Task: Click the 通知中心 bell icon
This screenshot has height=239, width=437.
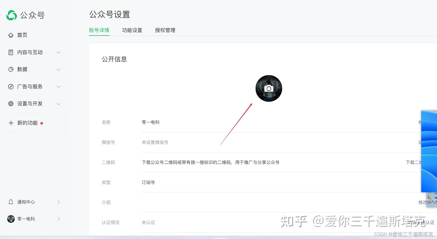Action: [11, 202]
